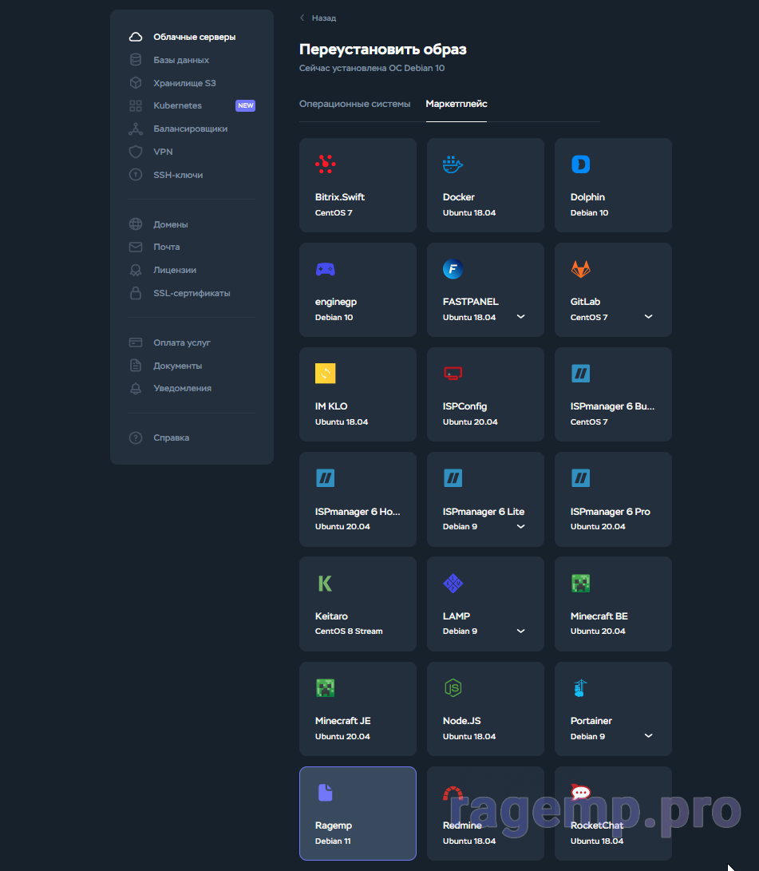Select the Node.JS hexagon icon

coord(453,687)
